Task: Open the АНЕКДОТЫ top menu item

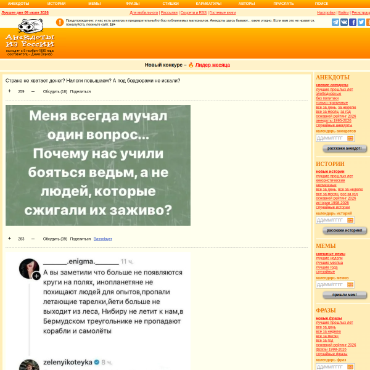Action: tap(18, 4)
